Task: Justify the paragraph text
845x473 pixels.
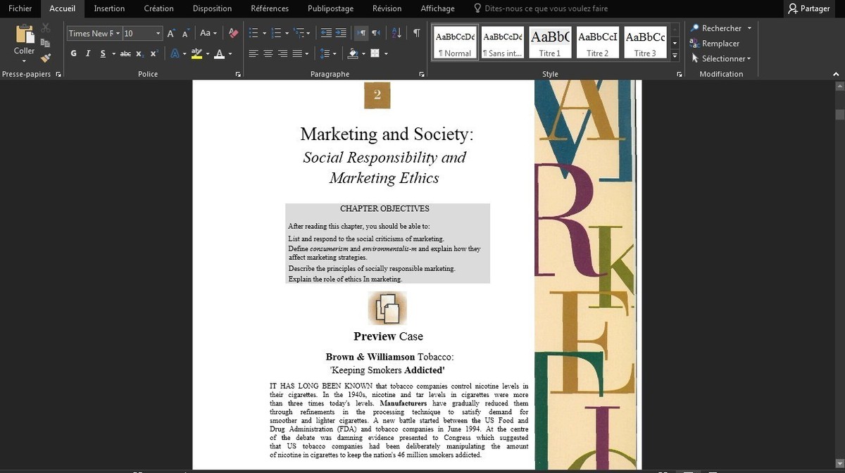Action: 297,53
